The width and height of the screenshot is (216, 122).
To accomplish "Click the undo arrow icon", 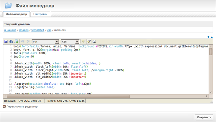I will [23, 41].
